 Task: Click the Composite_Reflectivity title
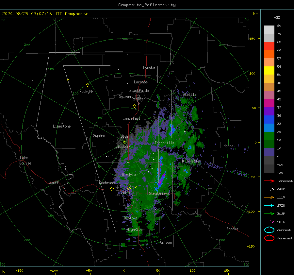pyautogui.click(x=147, y=5)
